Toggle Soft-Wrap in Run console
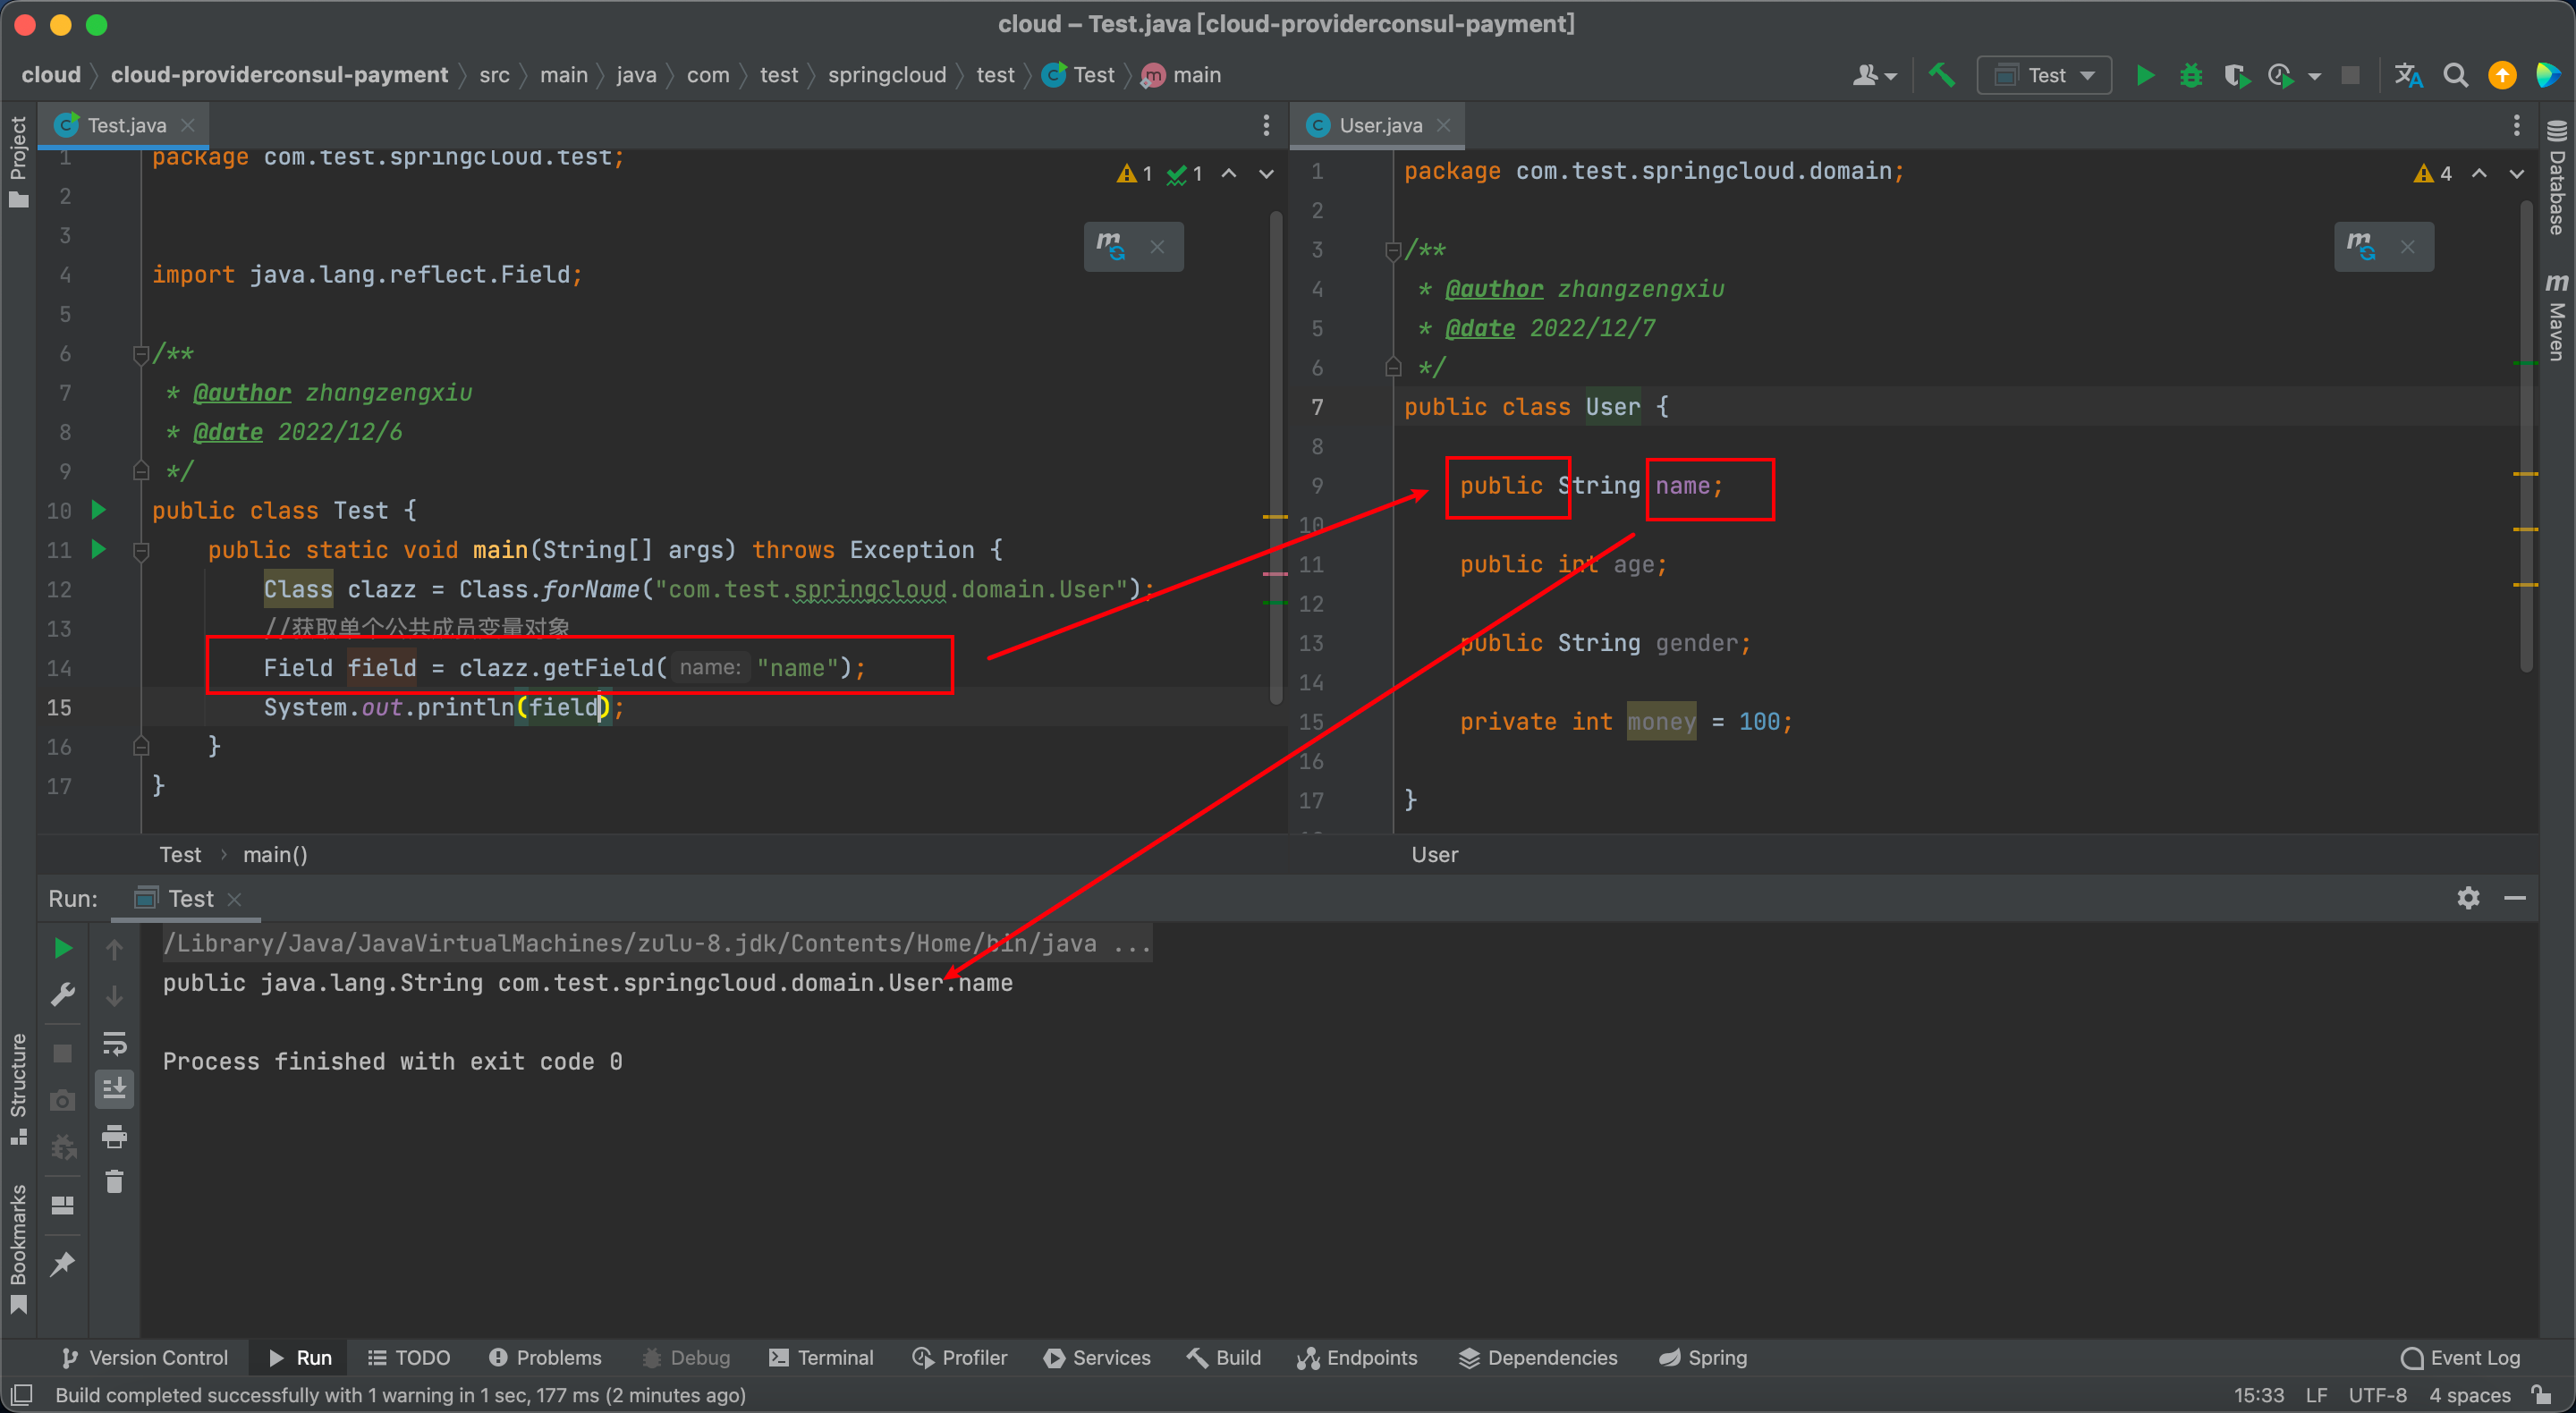Image resolution: width=2576 pixels, height=1413 pixels. point(114,1044)
